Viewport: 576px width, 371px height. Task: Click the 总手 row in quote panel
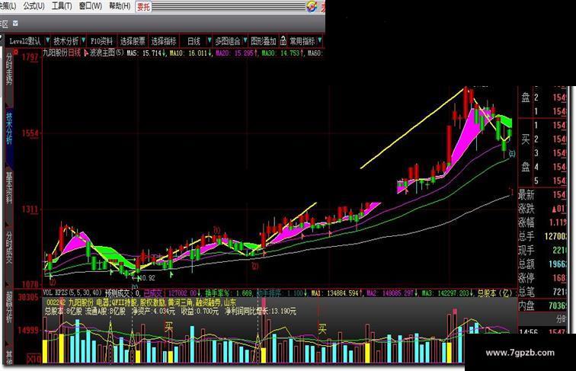542,236
